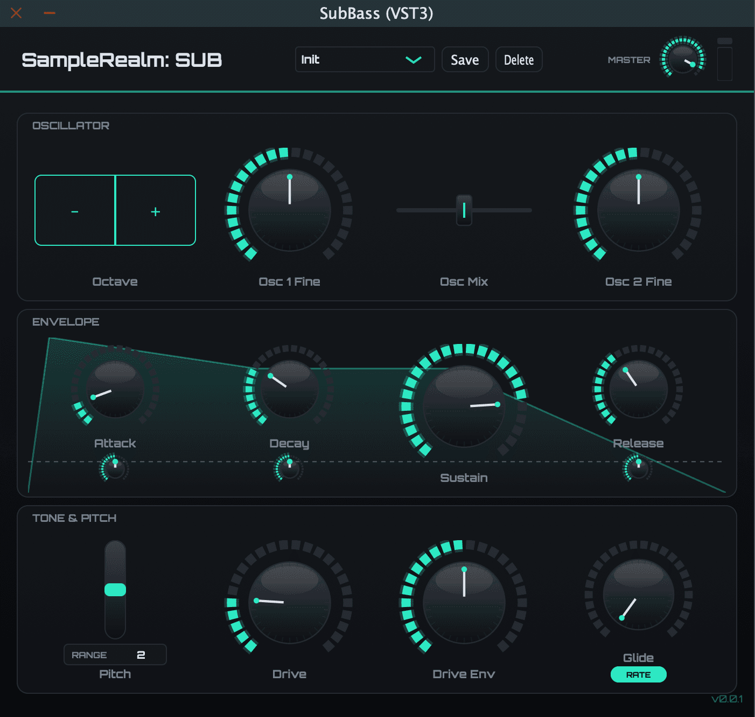Viewport: 755px width, 717px height.
Task: Open the Init preset dropdown
Action: coord(365,59)
